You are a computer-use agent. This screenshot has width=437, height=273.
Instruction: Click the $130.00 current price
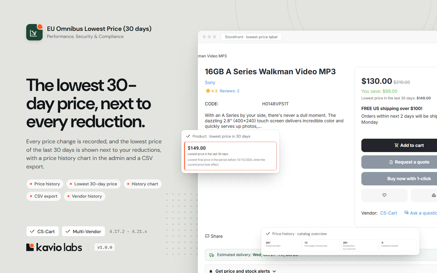click(377, 81)
